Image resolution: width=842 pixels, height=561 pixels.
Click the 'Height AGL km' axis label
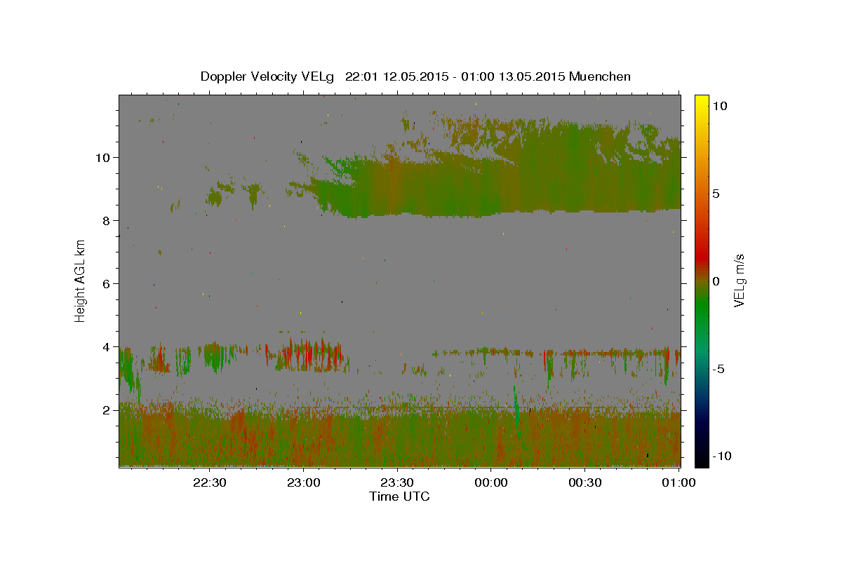click(x=81, y=280)
